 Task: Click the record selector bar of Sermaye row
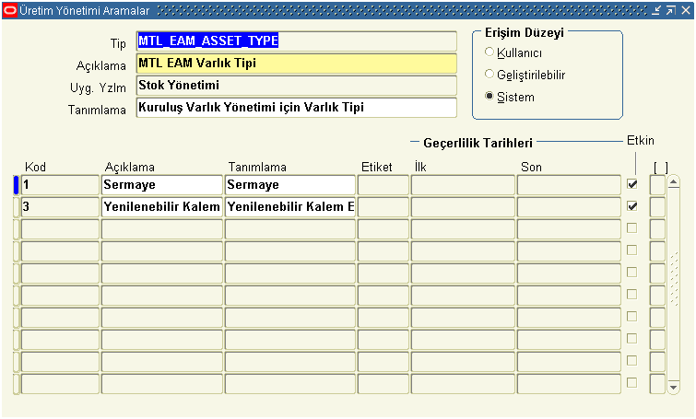tap(16, 185)
